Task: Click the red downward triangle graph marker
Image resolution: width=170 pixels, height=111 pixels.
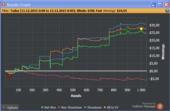Action: (x=10, y=76)
